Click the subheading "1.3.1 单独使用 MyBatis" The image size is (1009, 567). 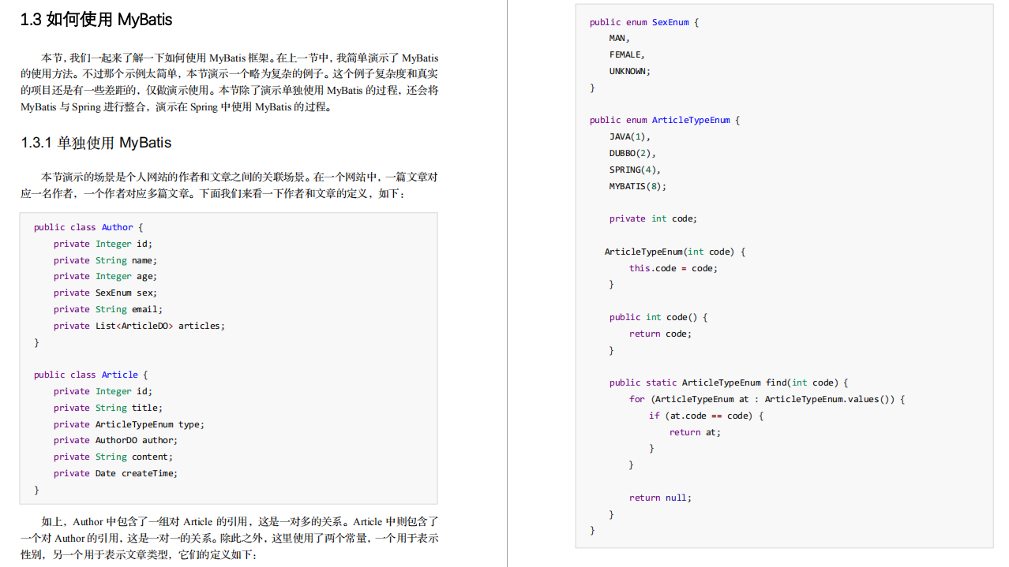[96, 143]
